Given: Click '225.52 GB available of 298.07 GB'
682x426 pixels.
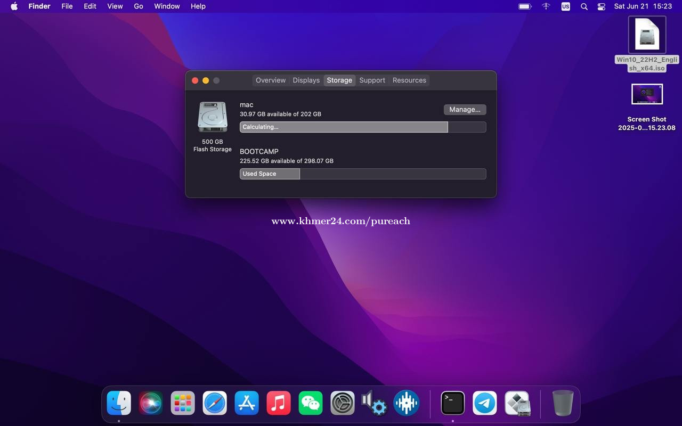Looking at the screenshot, I should tap(287, 161).
